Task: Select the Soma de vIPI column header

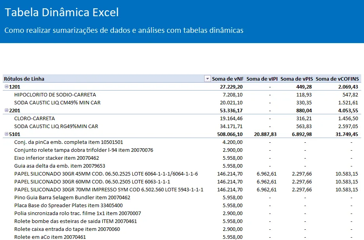Action: click(x=262, y=79)
